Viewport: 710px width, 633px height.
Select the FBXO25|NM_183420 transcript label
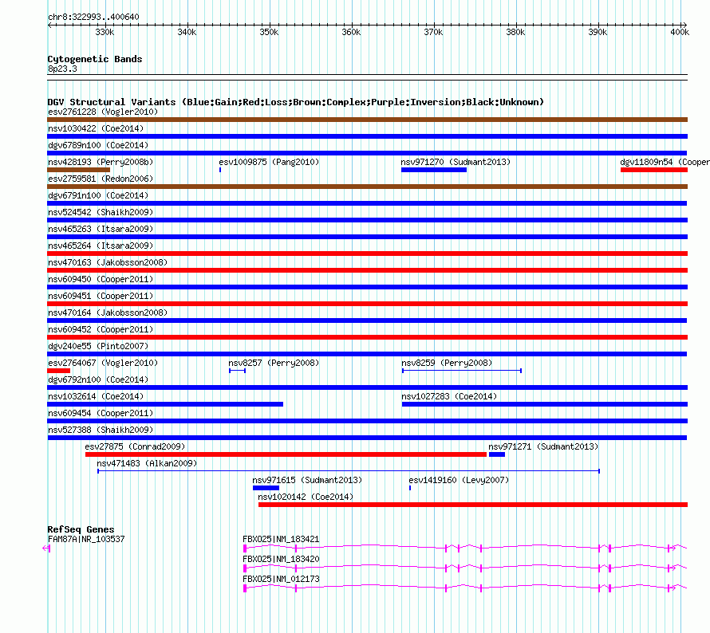pyautogui.click(x=281, y=559)
